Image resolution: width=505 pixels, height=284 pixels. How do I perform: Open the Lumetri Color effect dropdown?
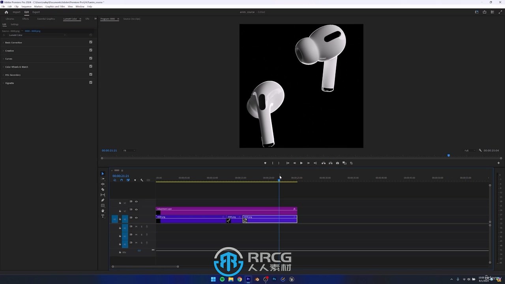pos(37,35)
